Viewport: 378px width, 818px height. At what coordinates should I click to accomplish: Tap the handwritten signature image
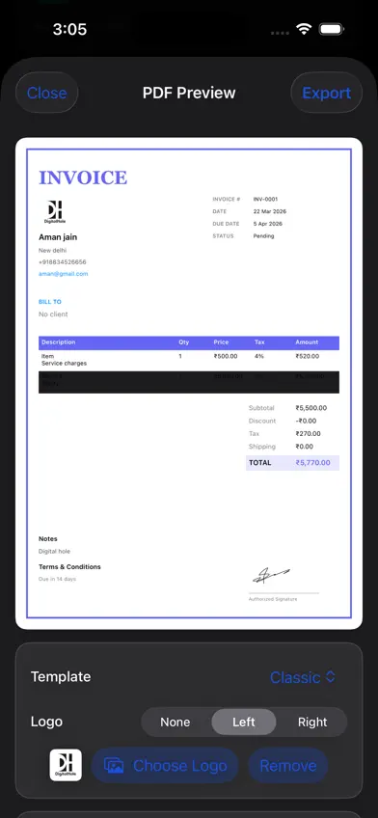[x=272, y=576]
